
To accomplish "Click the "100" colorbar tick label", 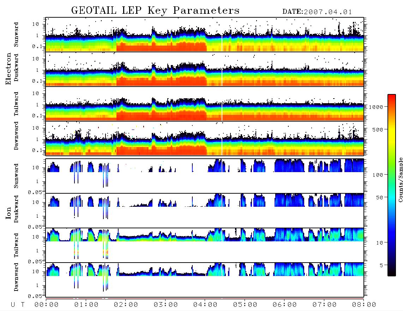I will coord(378,175).
